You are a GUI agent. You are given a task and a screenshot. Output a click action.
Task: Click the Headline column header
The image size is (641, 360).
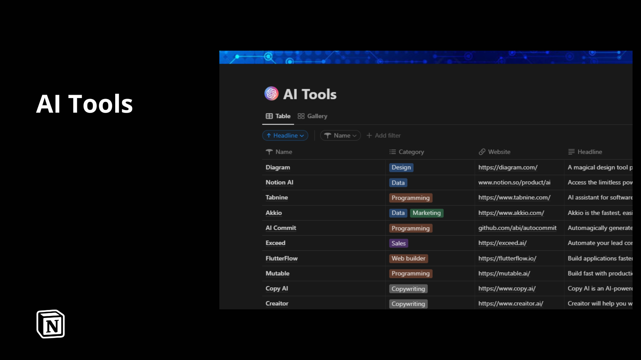585,152
